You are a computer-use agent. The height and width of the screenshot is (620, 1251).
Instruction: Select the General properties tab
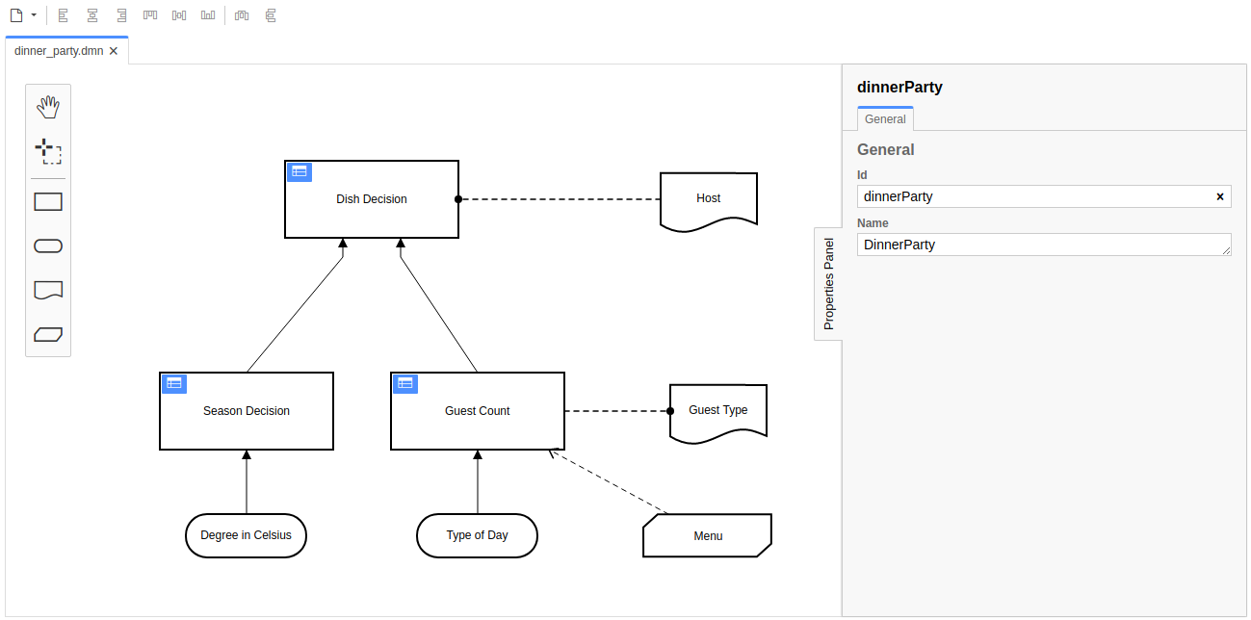coord(885,119)
